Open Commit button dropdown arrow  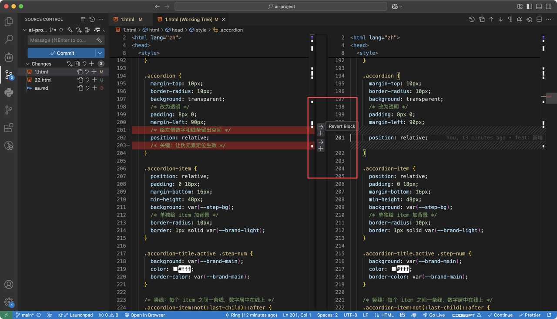(100, 53)
